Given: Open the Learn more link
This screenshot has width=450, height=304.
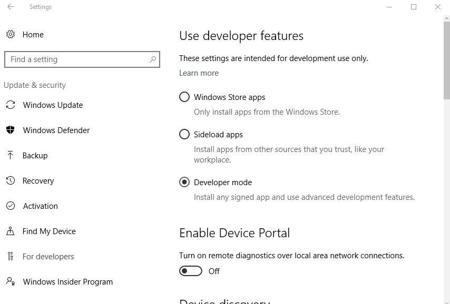Looking at the screenshot, I should point(199,73).
